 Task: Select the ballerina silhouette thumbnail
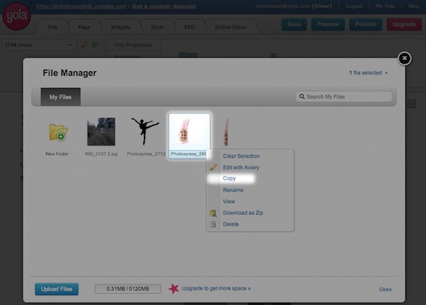(146, 131)
